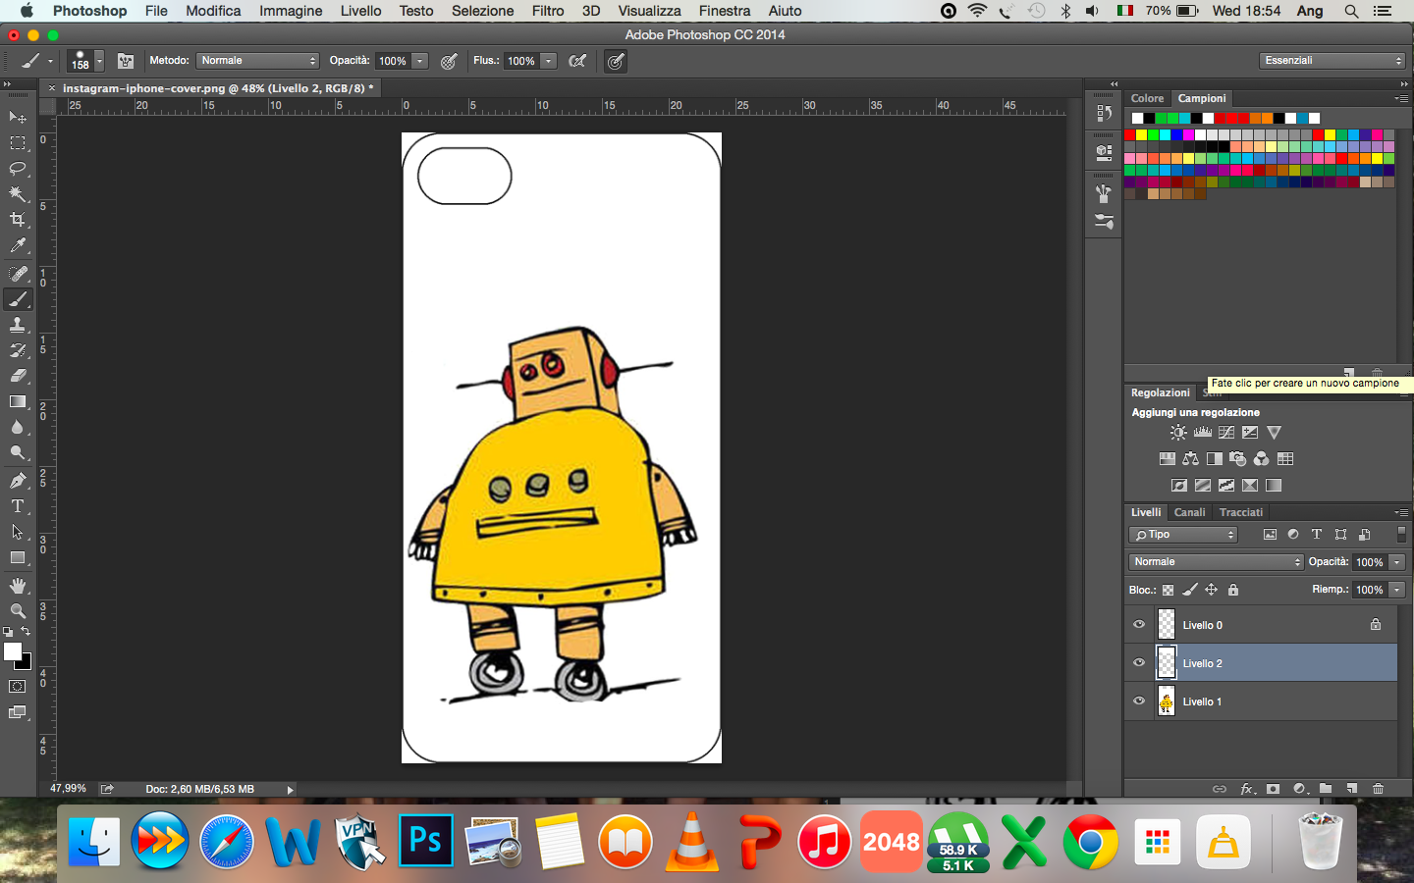Switch to the Colore tab
1414x883 pixels.
pyautogui.click(x=1147, y=98)
